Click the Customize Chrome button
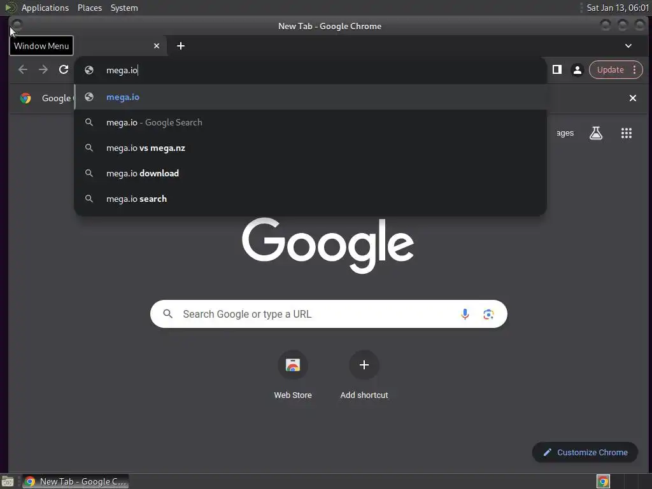 coord(585,453)
